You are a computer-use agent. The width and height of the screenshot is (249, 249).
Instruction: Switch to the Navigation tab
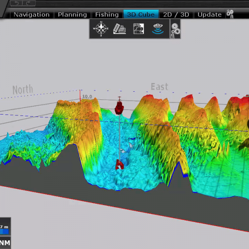(x=32, y=15)
